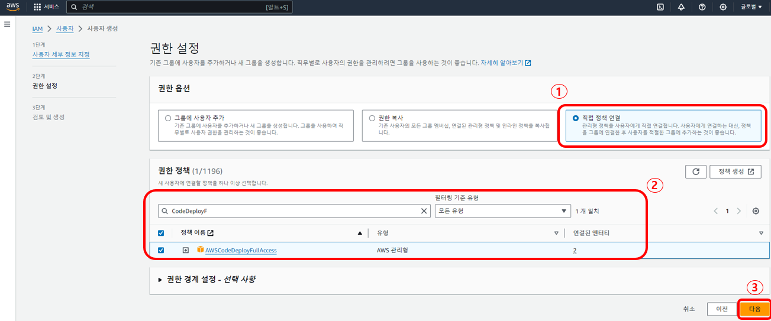Click the 다음 button

click(x=754, y=309)
